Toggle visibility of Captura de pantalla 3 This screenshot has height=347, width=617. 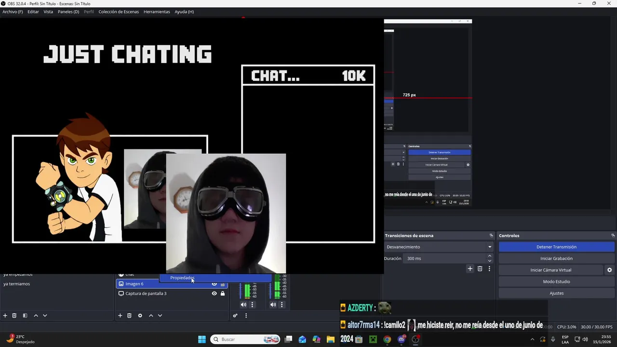pyautogui.click(x=215, y=294)
